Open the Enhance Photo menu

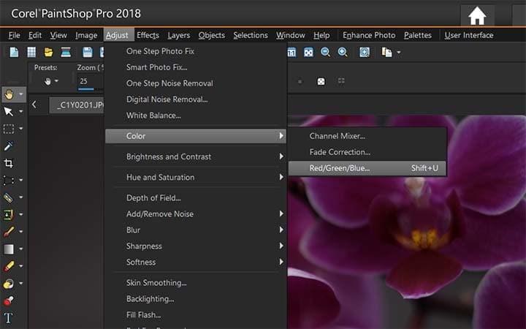tap(369, 35)
